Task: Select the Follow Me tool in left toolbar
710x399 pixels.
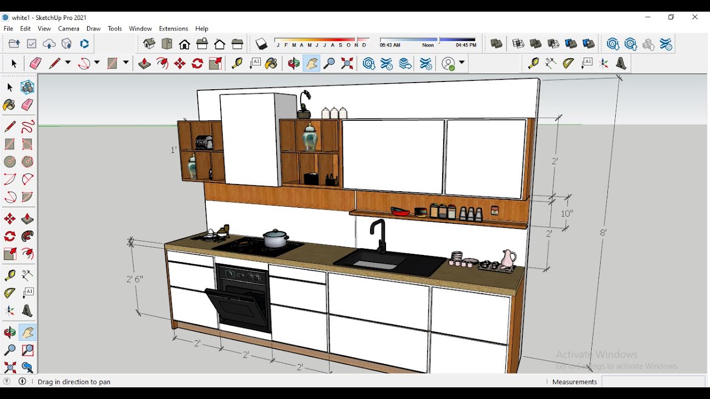Action: point(28,237)
